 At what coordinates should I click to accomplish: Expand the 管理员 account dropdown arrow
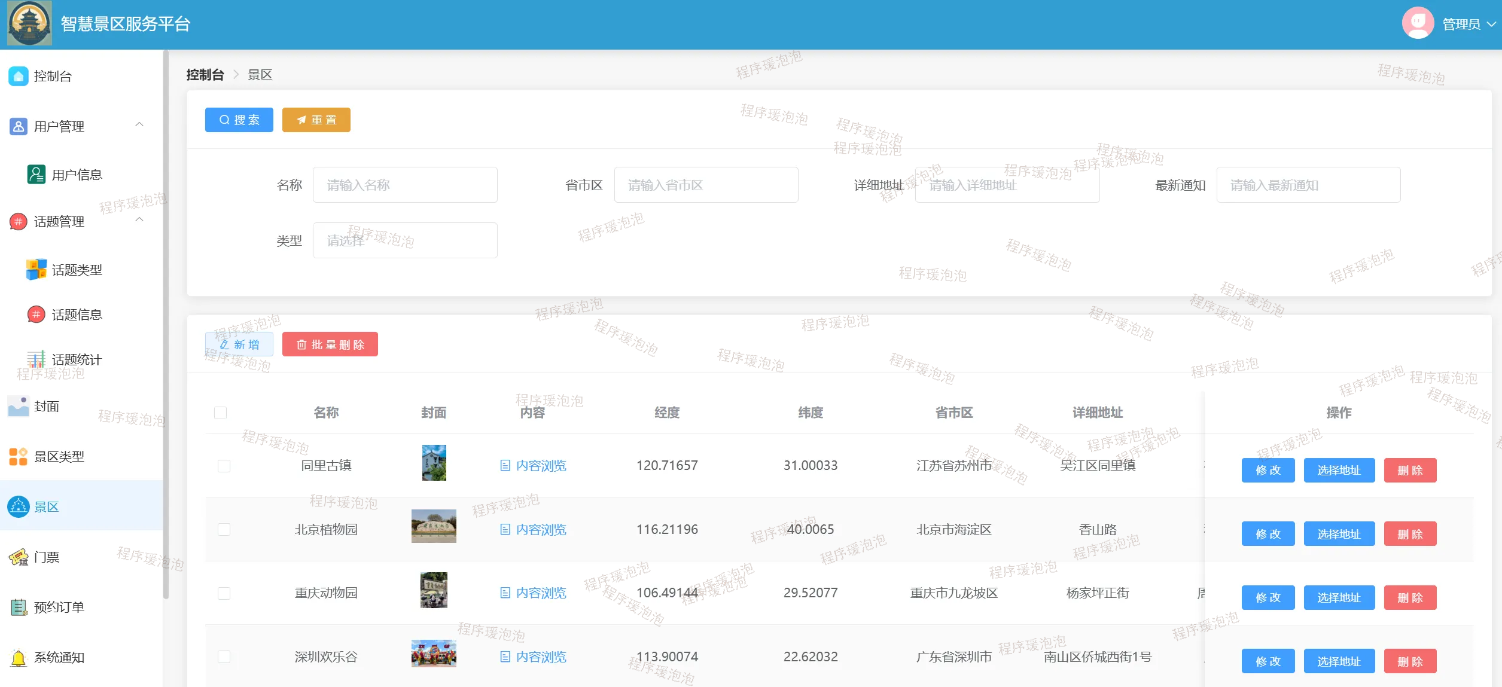(1491, 24)
